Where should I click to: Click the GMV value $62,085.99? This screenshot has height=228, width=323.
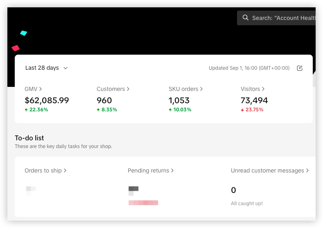pyautogui.click(x=47, y=100)
